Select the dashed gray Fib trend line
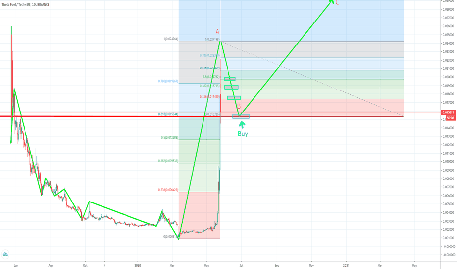The image size is (457, 269). pos(312,79)
